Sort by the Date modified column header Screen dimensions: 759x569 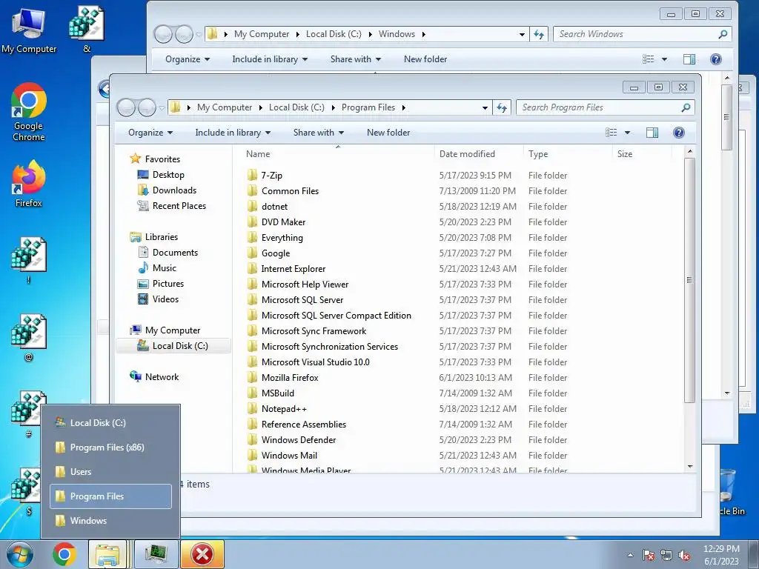tap(467, 154)
